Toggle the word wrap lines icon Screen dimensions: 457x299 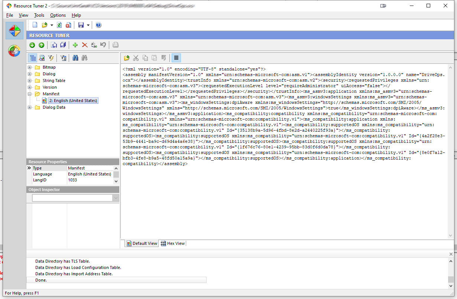pos(176,58)
